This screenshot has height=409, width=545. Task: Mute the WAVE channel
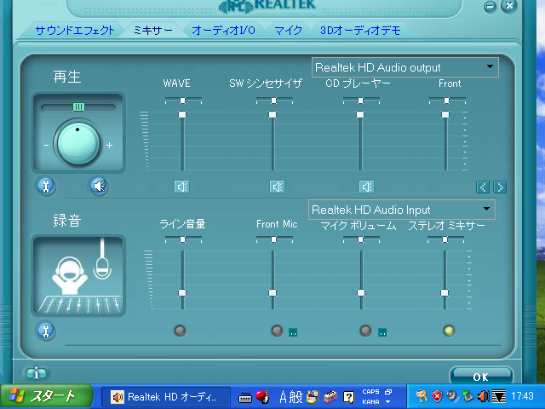point(181,187)
